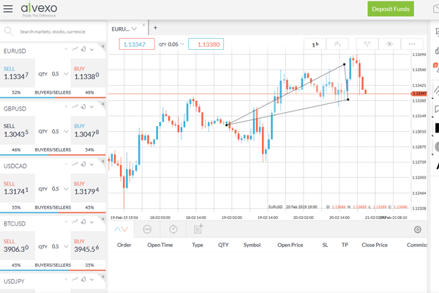Open chart for GBPUSD via line-chart icon
Viewport: 439px width, 293px height.
[x=75, y=106]
